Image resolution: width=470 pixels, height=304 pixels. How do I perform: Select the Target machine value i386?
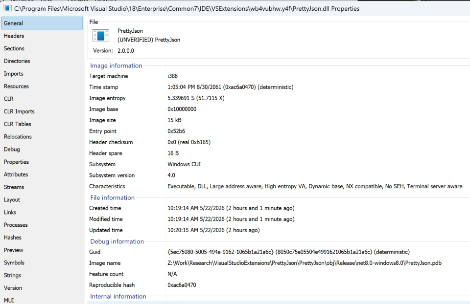click(x=172, y=76)
